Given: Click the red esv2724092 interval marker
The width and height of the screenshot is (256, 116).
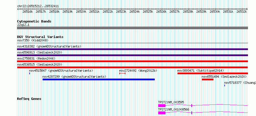Looking at the screenshot, I should [122, 73].
